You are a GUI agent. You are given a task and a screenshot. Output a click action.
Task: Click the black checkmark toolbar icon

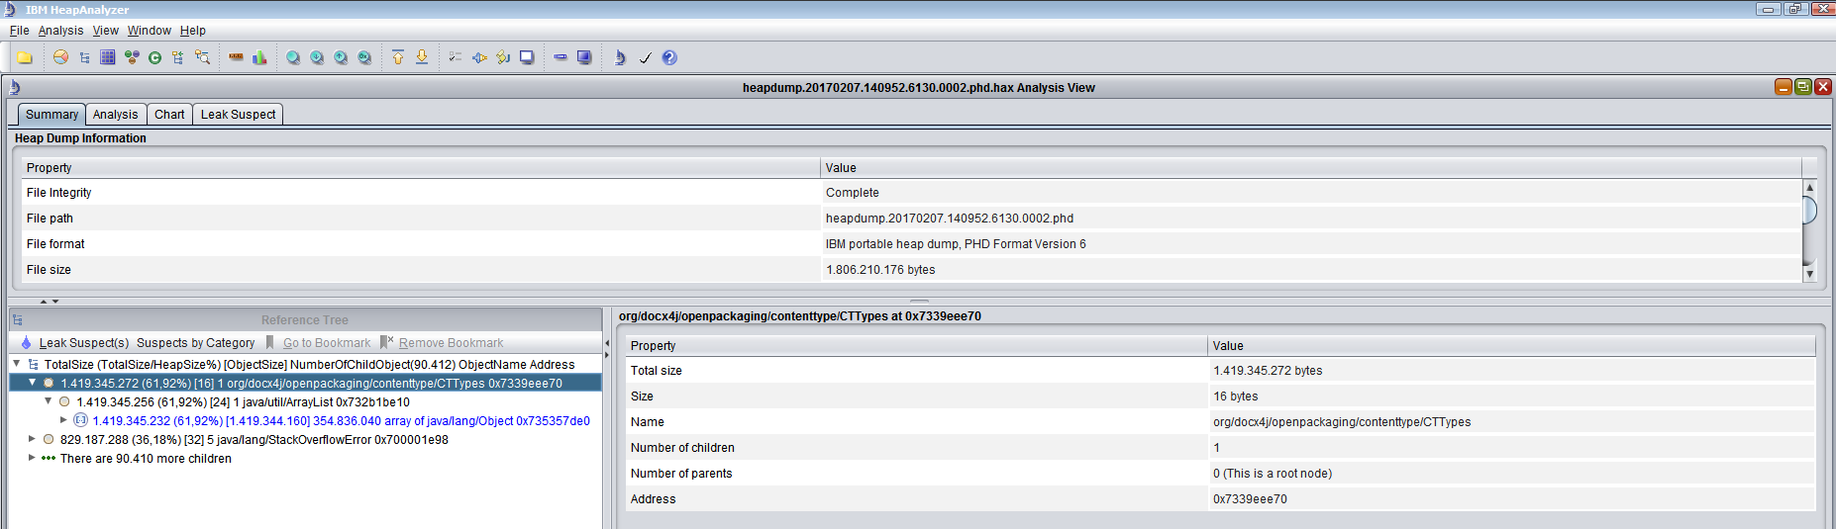click(x=645, y=57)
